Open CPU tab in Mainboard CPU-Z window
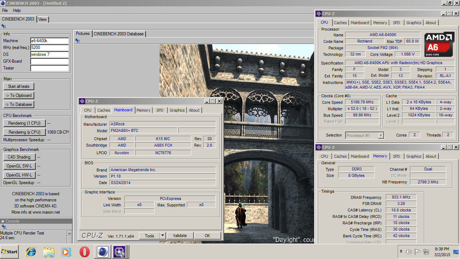The width and height of the screenshot is (460, 259). point(88,110)
